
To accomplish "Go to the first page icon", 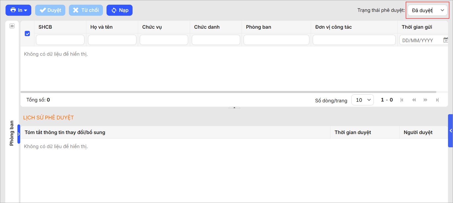I will pos(402,100).
